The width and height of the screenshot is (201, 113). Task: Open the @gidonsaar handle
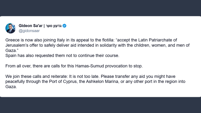click(29, 31)
